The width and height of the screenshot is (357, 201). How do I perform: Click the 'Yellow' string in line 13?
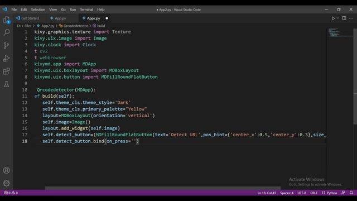pos(136,109)
